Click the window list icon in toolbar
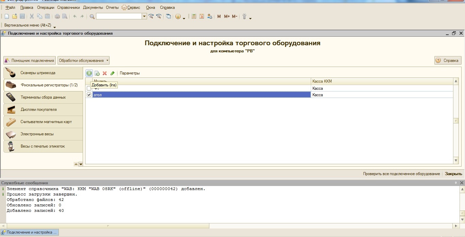The height and width of the screenshot is (237, 465). 169,16
